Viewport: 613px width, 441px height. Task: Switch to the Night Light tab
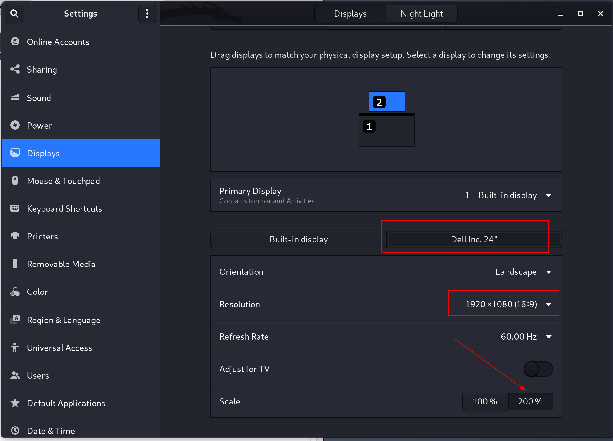(421, 14)
